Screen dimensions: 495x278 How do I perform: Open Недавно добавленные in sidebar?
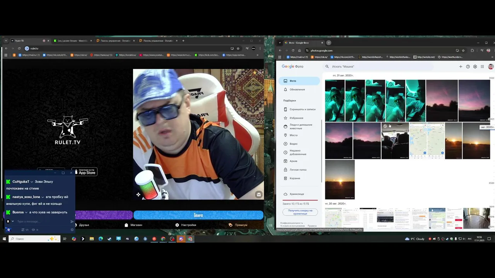(299, 152)
